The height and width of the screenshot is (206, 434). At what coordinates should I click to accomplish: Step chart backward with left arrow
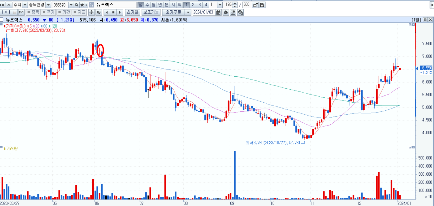coord(107,12)
